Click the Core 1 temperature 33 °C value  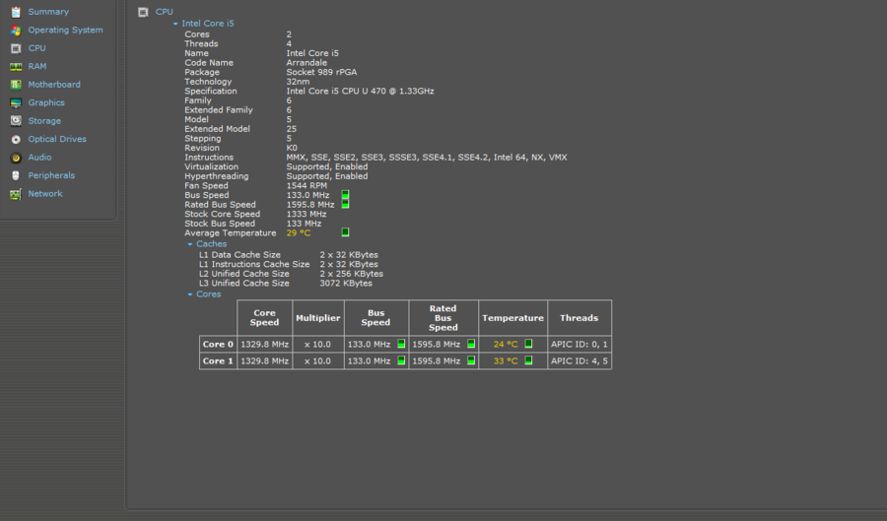(506, 361)
